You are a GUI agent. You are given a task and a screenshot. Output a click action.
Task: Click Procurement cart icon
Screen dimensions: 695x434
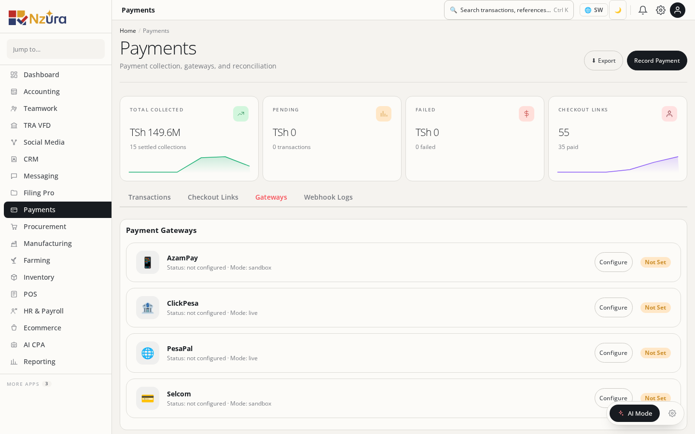coord(14,227)
